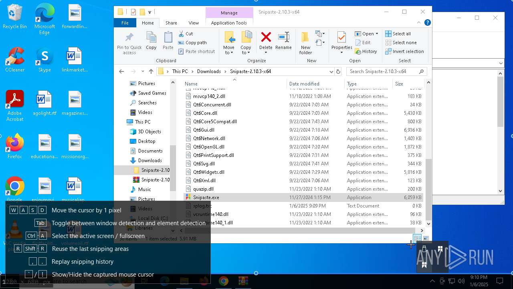Select 3D Objects in navigation pane
The width and height of the screenshot is (513, 289).
[x=149, y=132]
